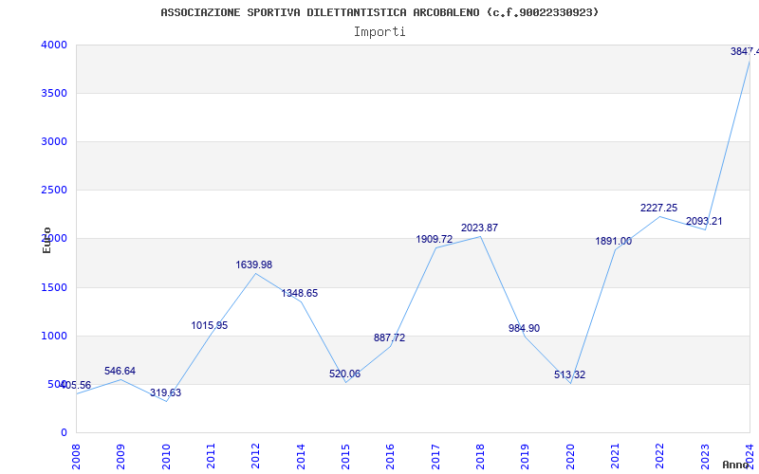759x474 pixels.
Task: Click the 2017 x-axis year label
Action: pyautogui.click(x=435, y=456)
